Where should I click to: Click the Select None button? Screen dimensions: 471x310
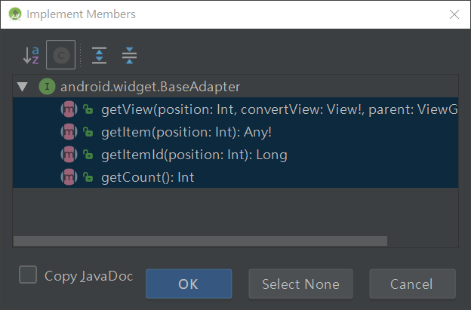point(300,284)
